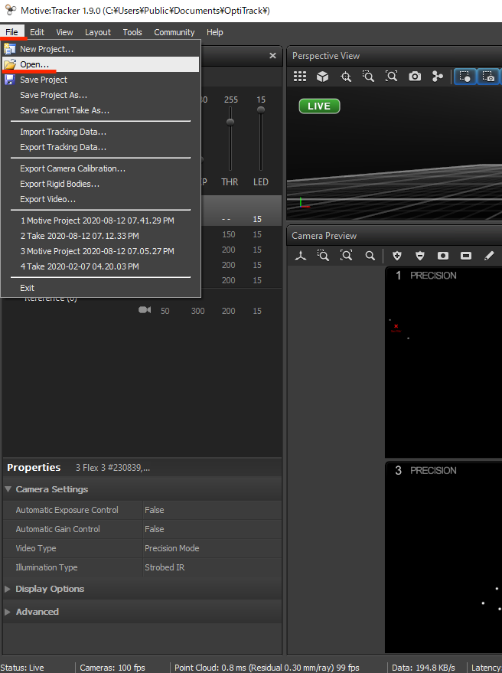Select Import Tracking Data...
The width and height of the screenshot is (502, 673).
tap(101, 132)
